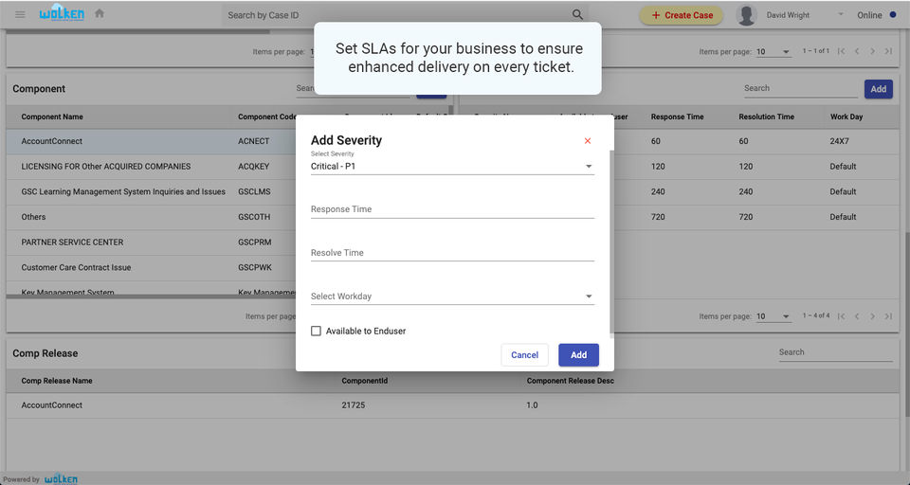Go to next page in severity table
910x485 pixels.
pyautogui.click(x=873, y=316)
